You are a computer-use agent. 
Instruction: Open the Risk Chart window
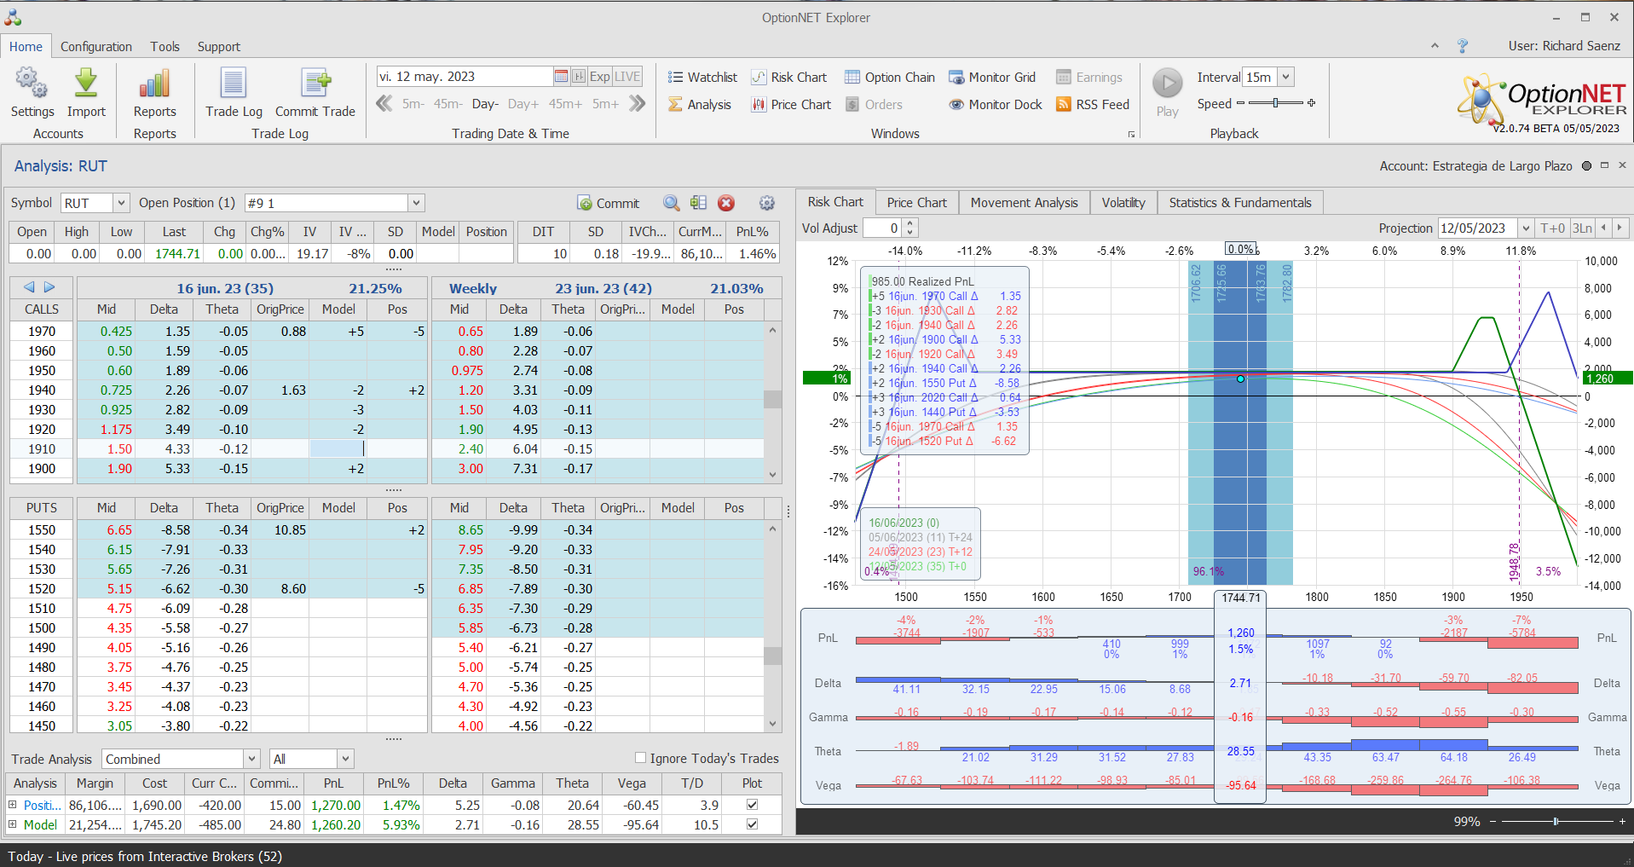tap(789, 78)
